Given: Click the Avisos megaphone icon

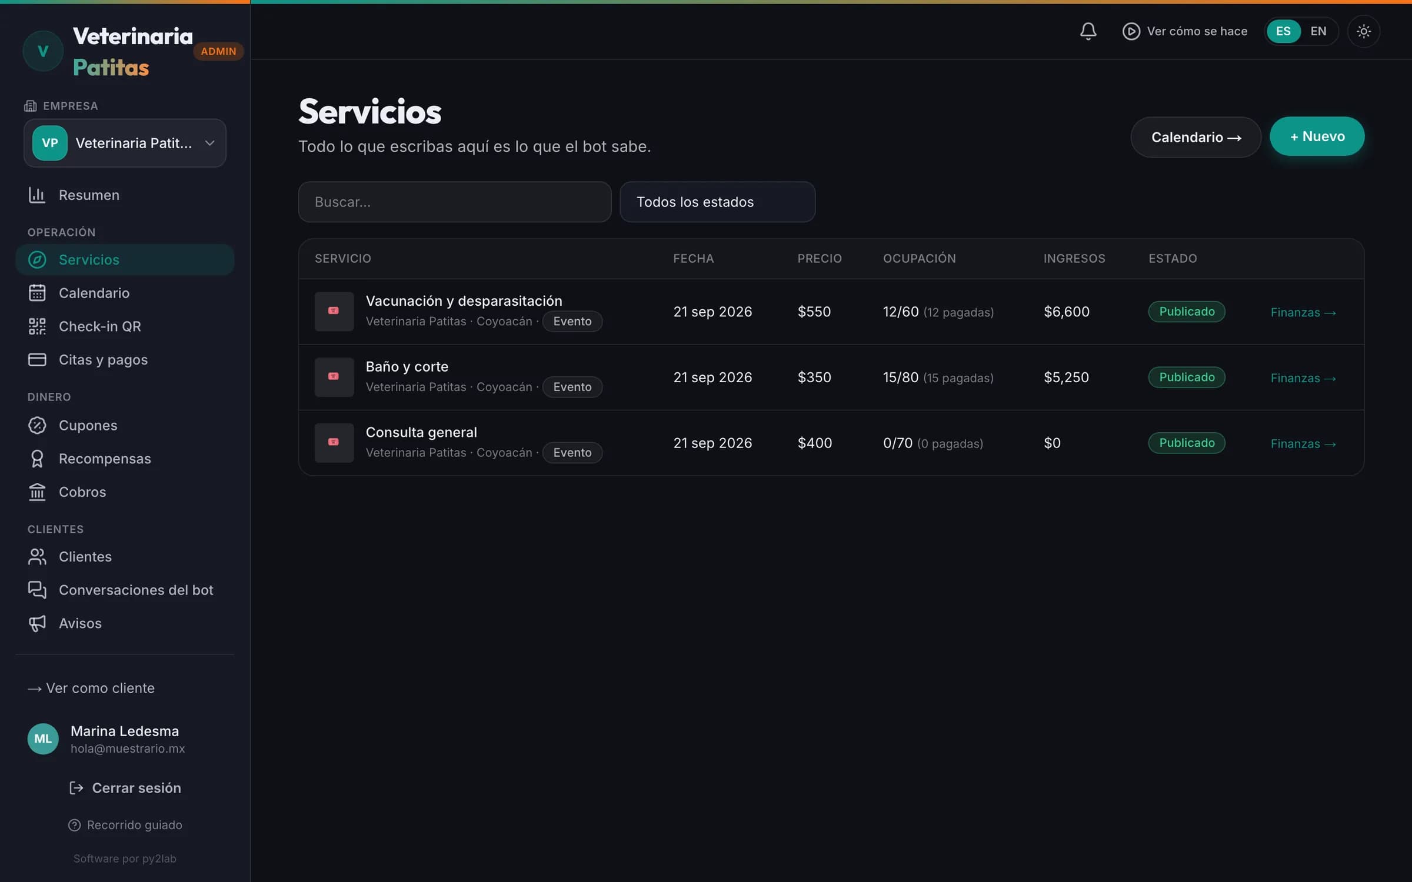Looking at the screenshot, I should tap(37, 623).
